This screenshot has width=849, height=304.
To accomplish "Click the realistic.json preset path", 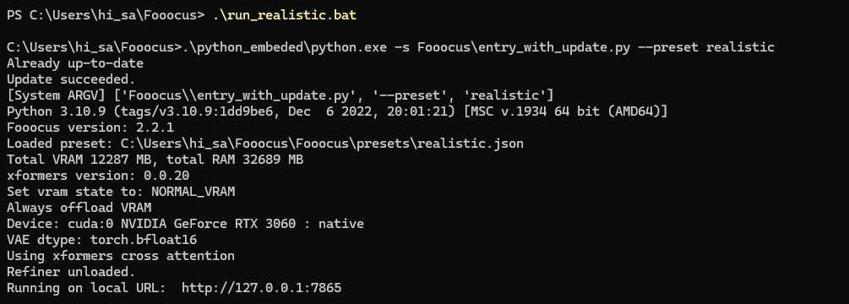I will click(x=322, y=144).
